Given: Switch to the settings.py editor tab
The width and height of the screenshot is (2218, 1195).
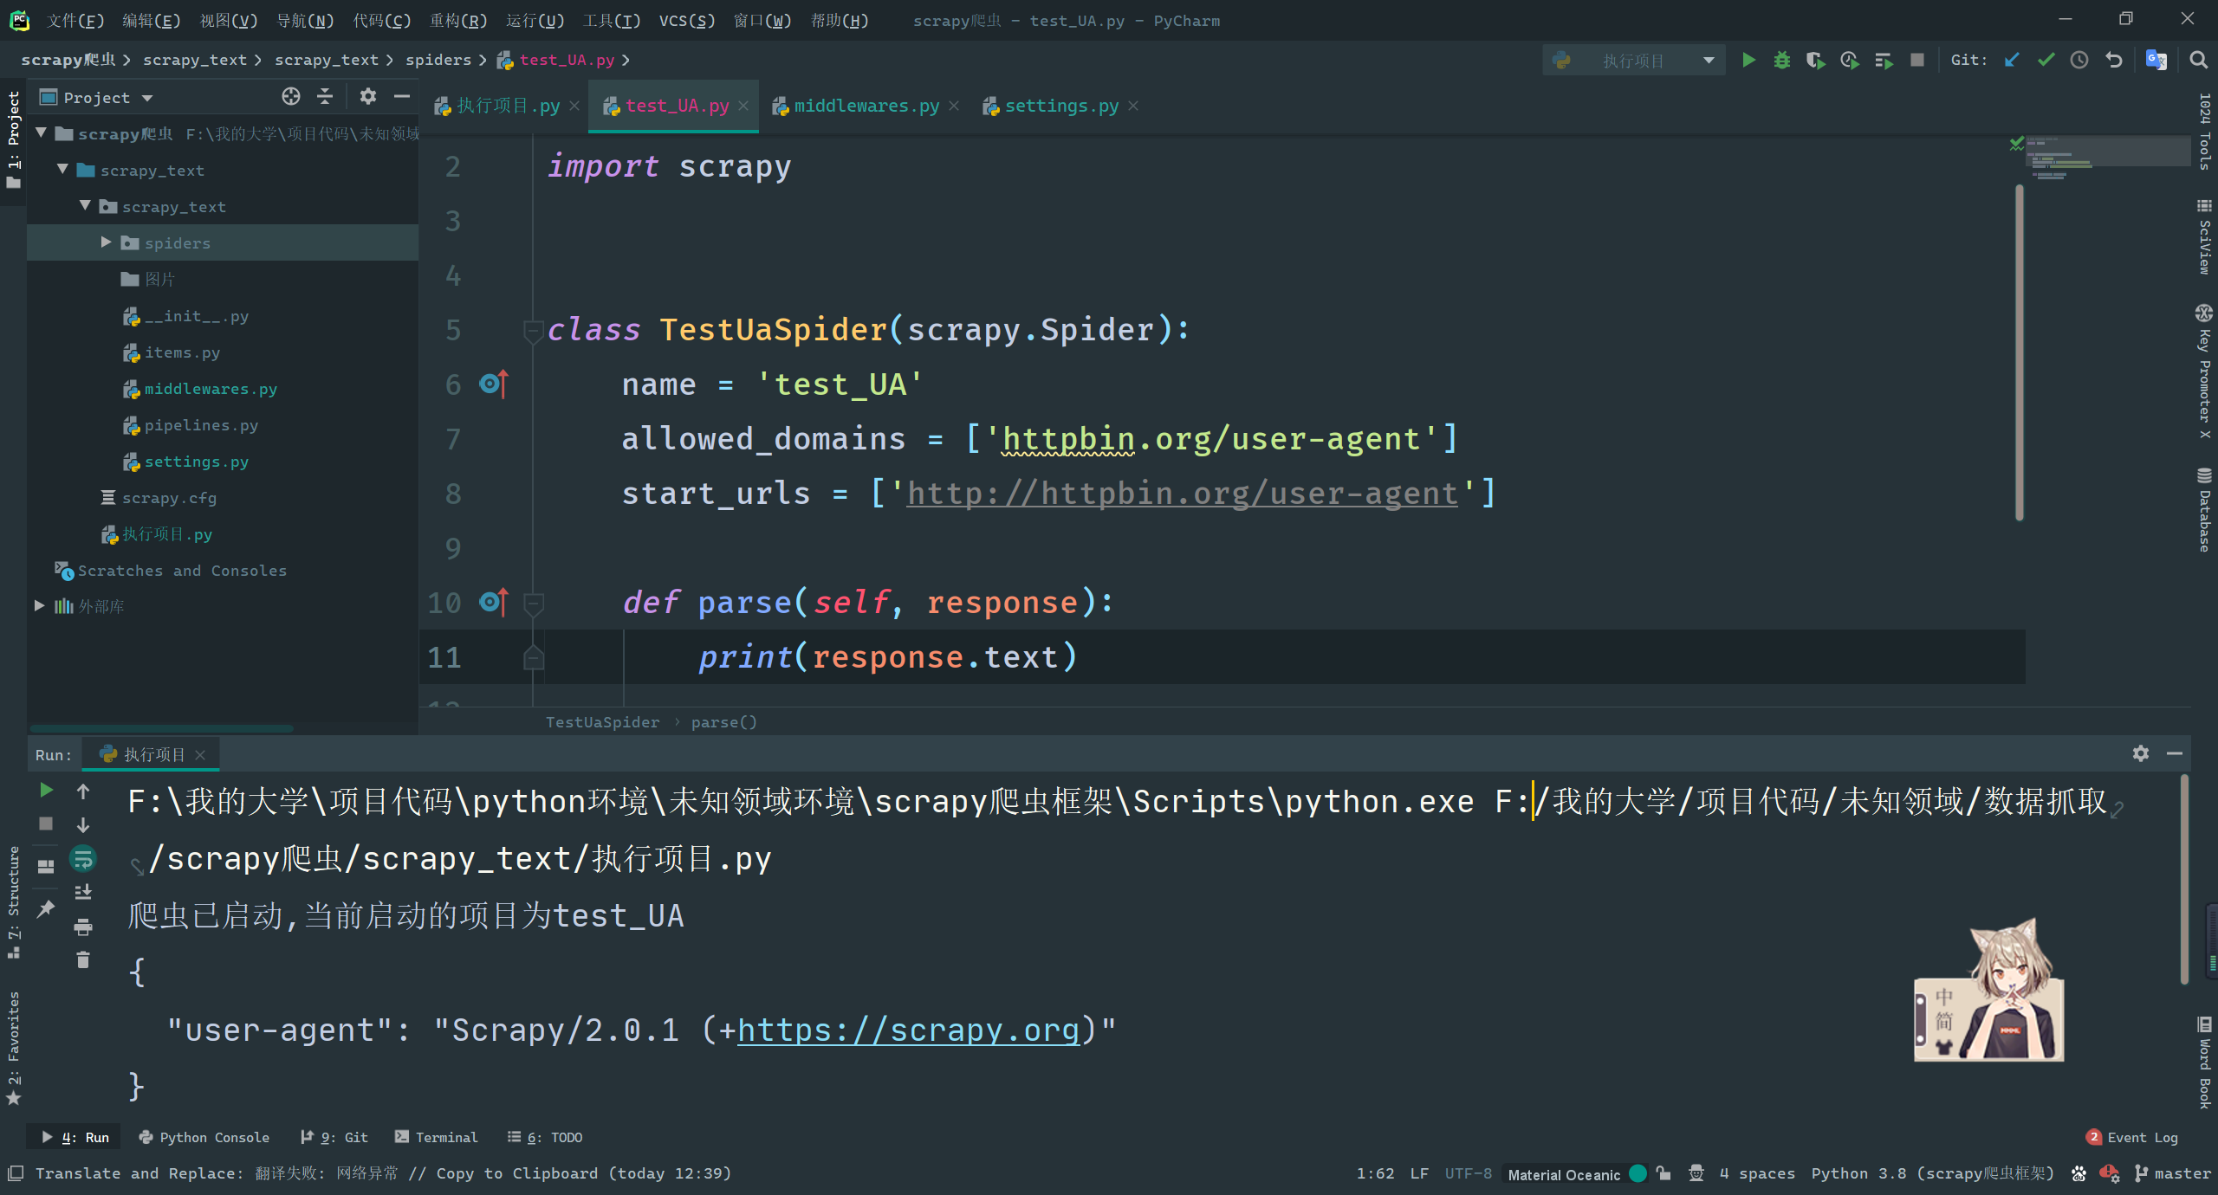Looking at the screenshot, I should coord(1060,106).
